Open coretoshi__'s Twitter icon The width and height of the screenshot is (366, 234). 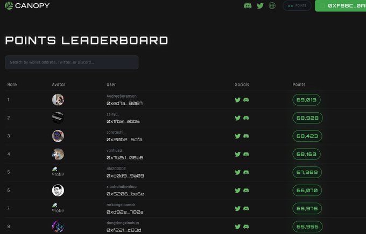click(237, 136)
